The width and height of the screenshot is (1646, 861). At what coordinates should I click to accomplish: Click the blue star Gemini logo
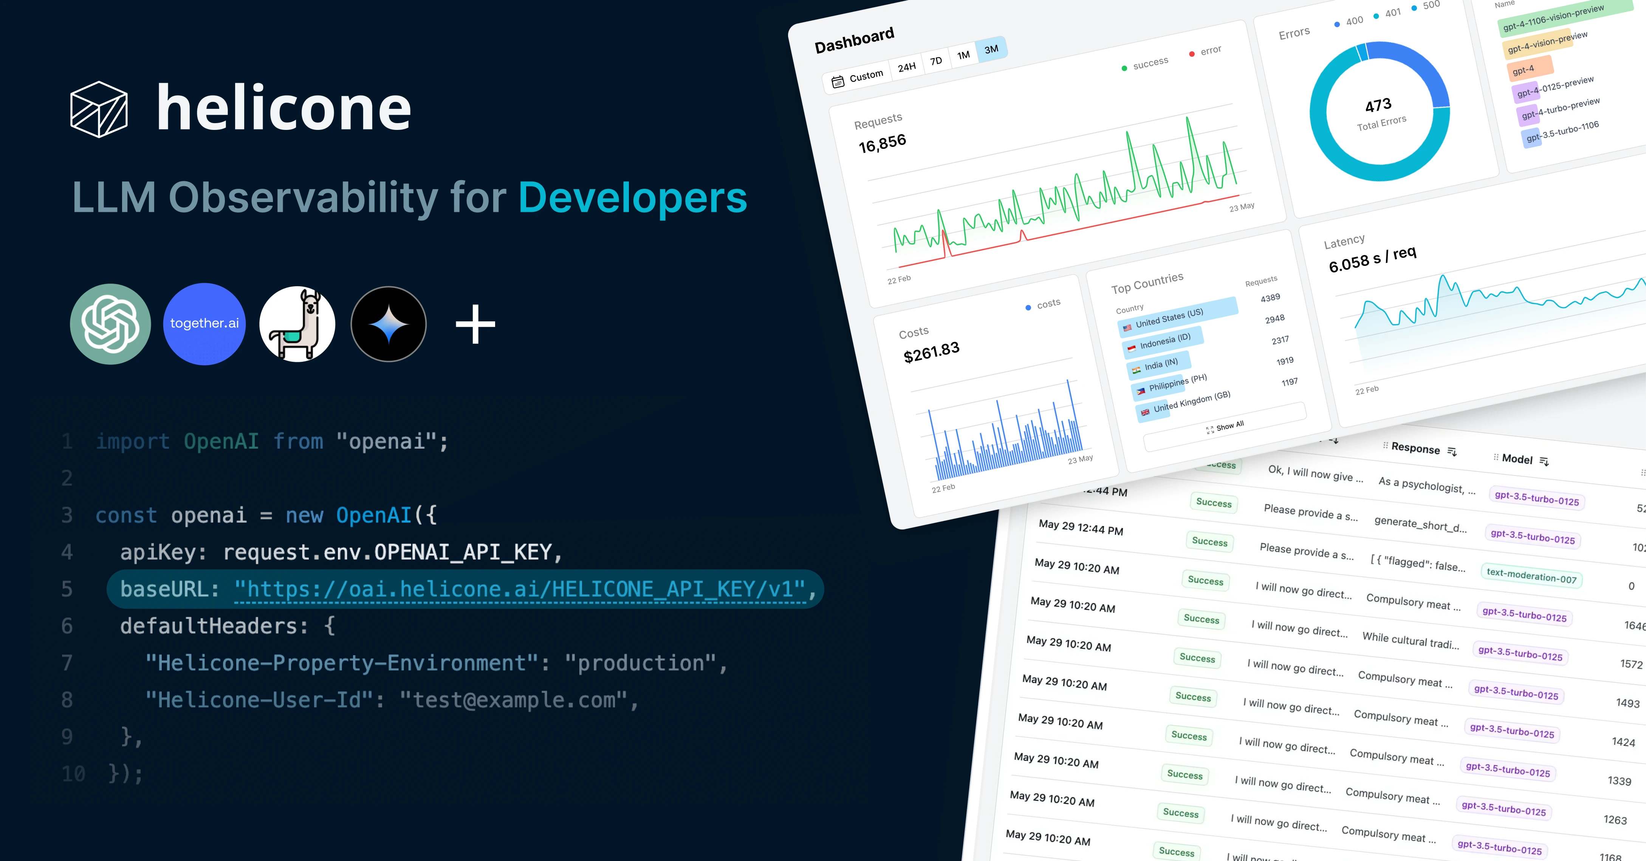point(389,324)
